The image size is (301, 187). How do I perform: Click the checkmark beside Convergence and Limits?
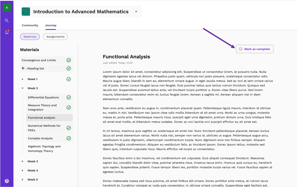pos(69,60)
